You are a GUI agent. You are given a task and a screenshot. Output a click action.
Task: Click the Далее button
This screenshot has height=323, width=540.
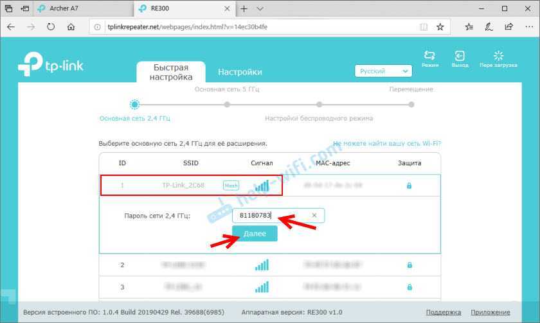pos(255,234)
